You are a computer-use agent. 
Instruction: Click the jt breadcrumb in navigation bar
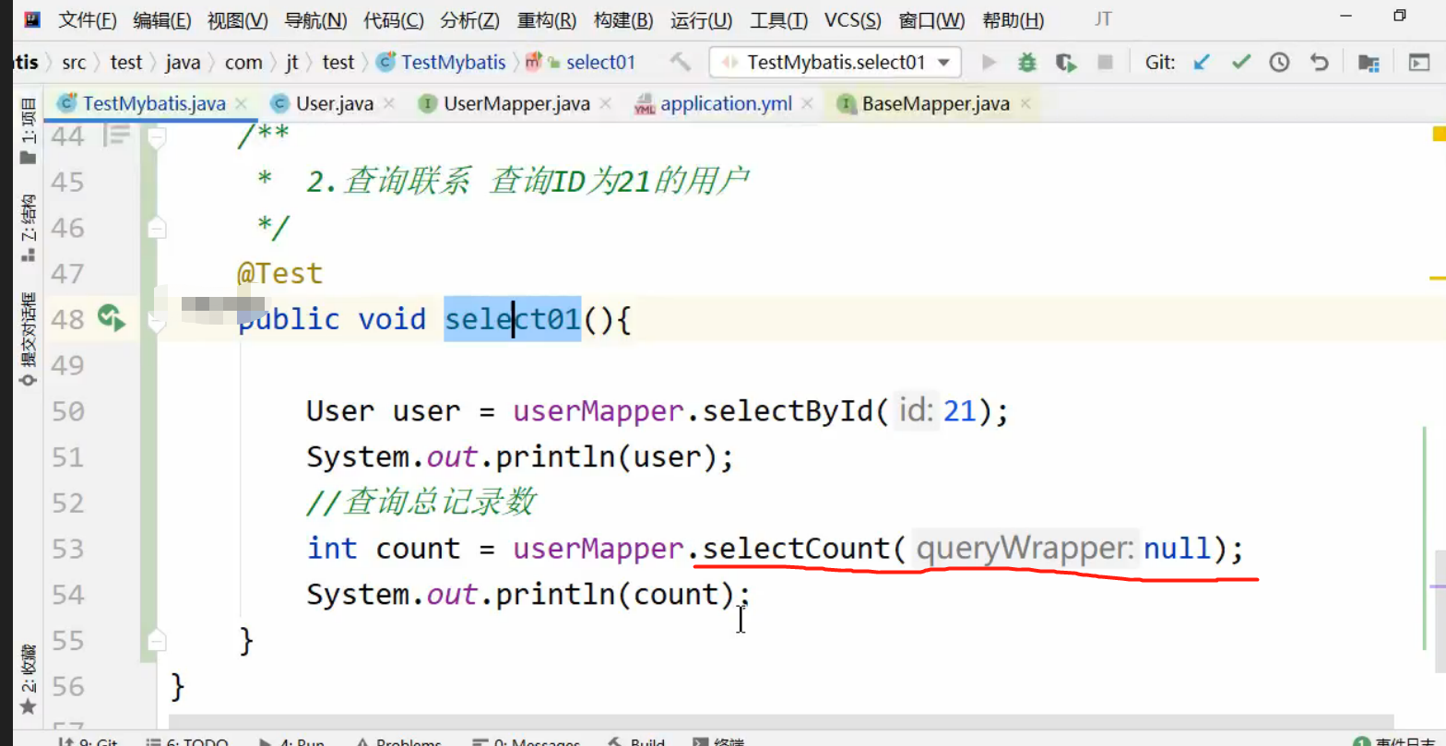(291, 62)
